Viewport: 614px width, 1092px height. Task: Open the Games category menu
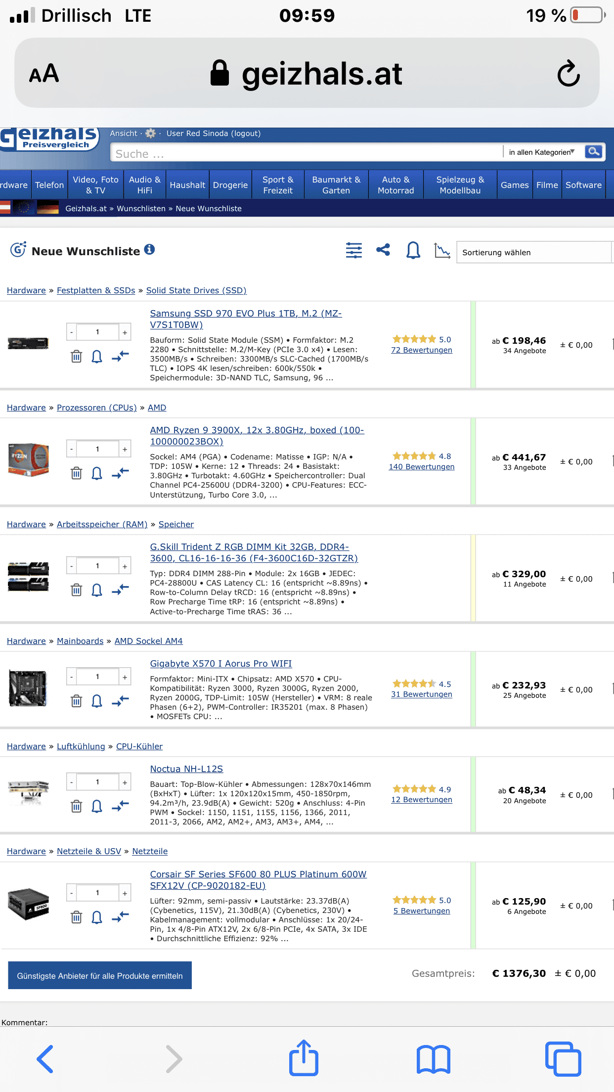point(514,185)
